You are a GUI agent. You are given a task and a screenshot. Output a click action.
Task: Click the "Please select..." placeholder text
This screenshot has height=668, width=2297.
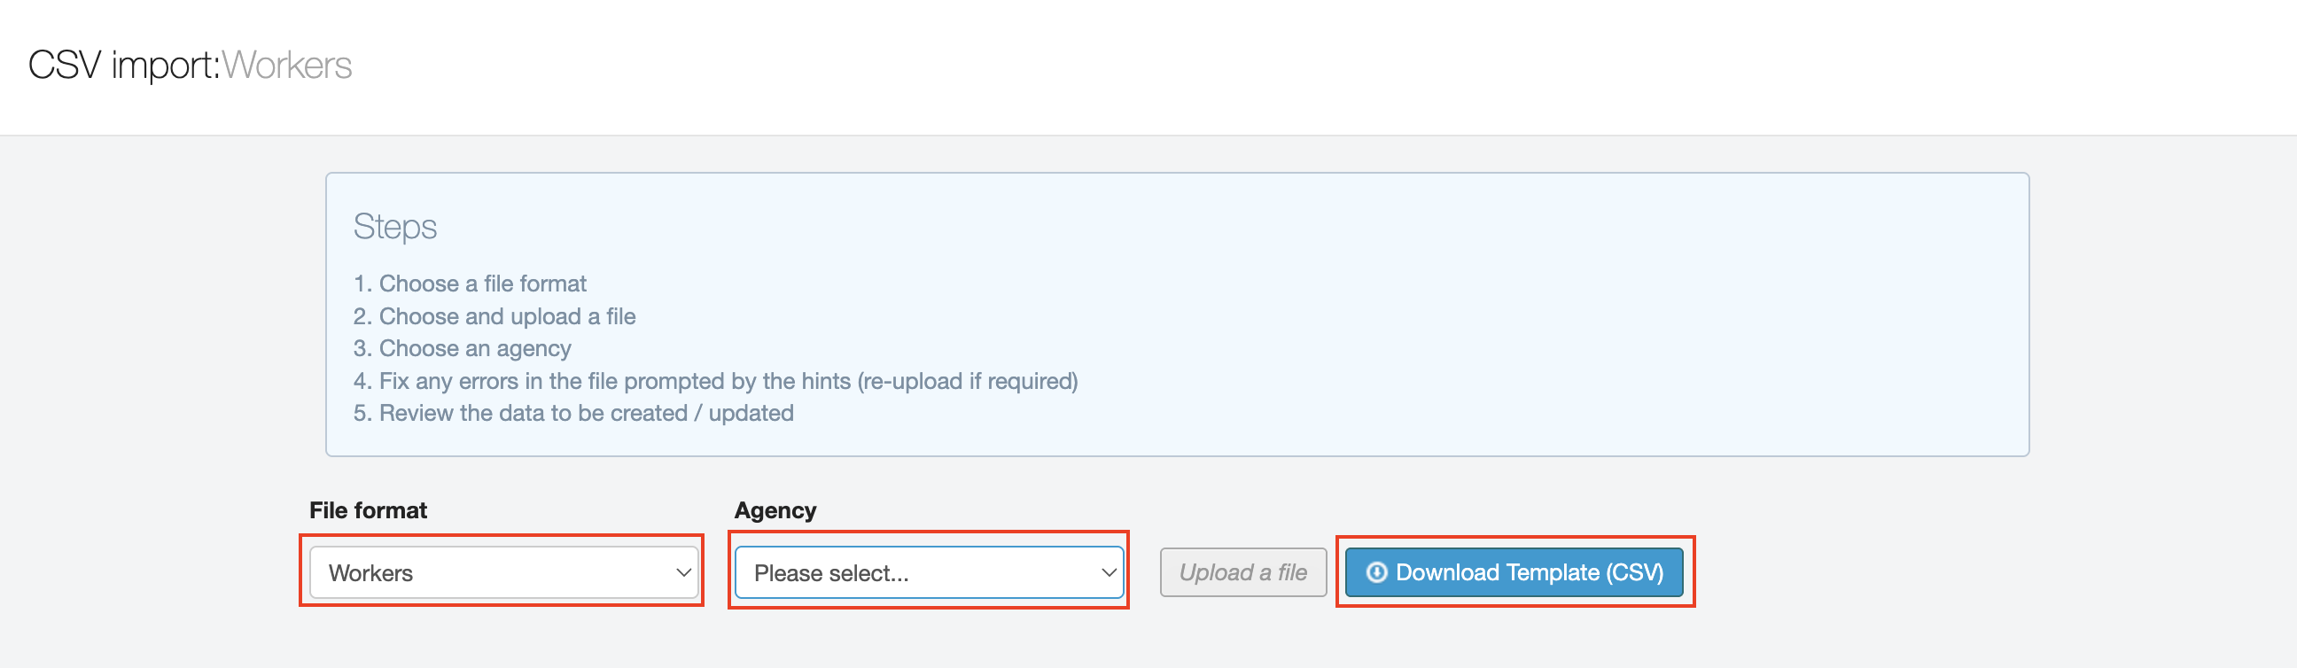[x=831, y=572]
